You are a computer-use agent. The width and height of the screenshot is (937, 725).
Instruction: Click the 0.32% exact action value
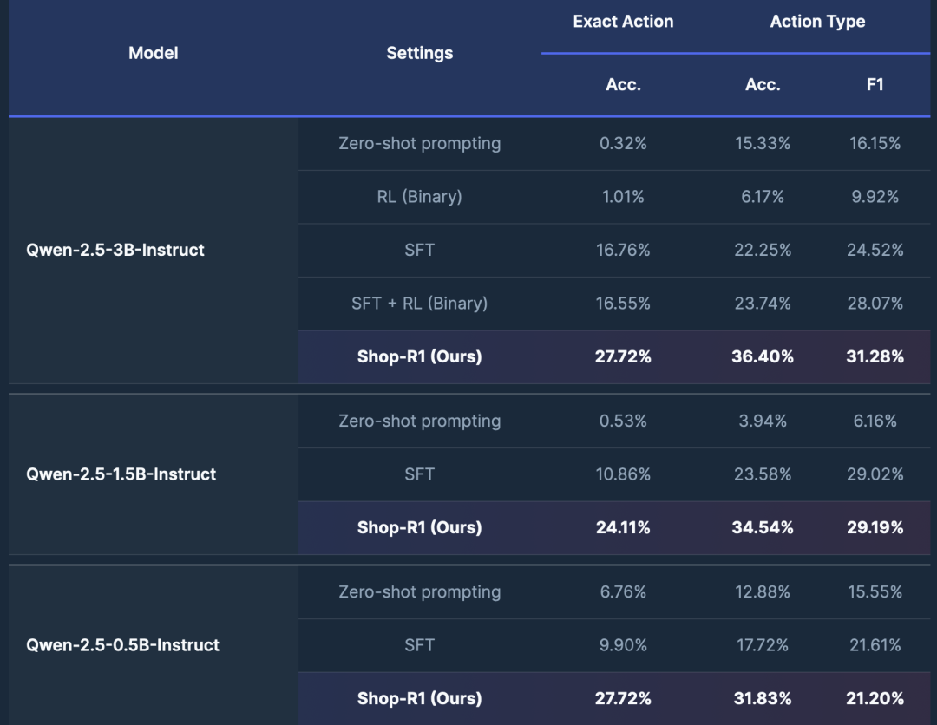tap(623, 143)
